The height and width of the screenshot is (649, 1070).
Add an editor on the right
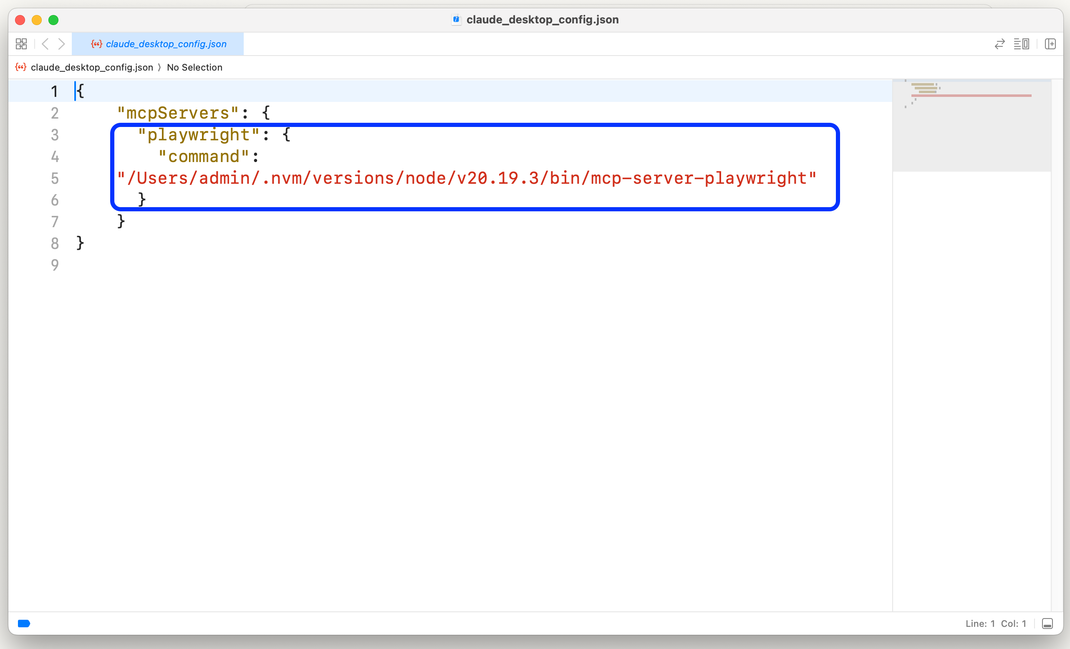1050,44
